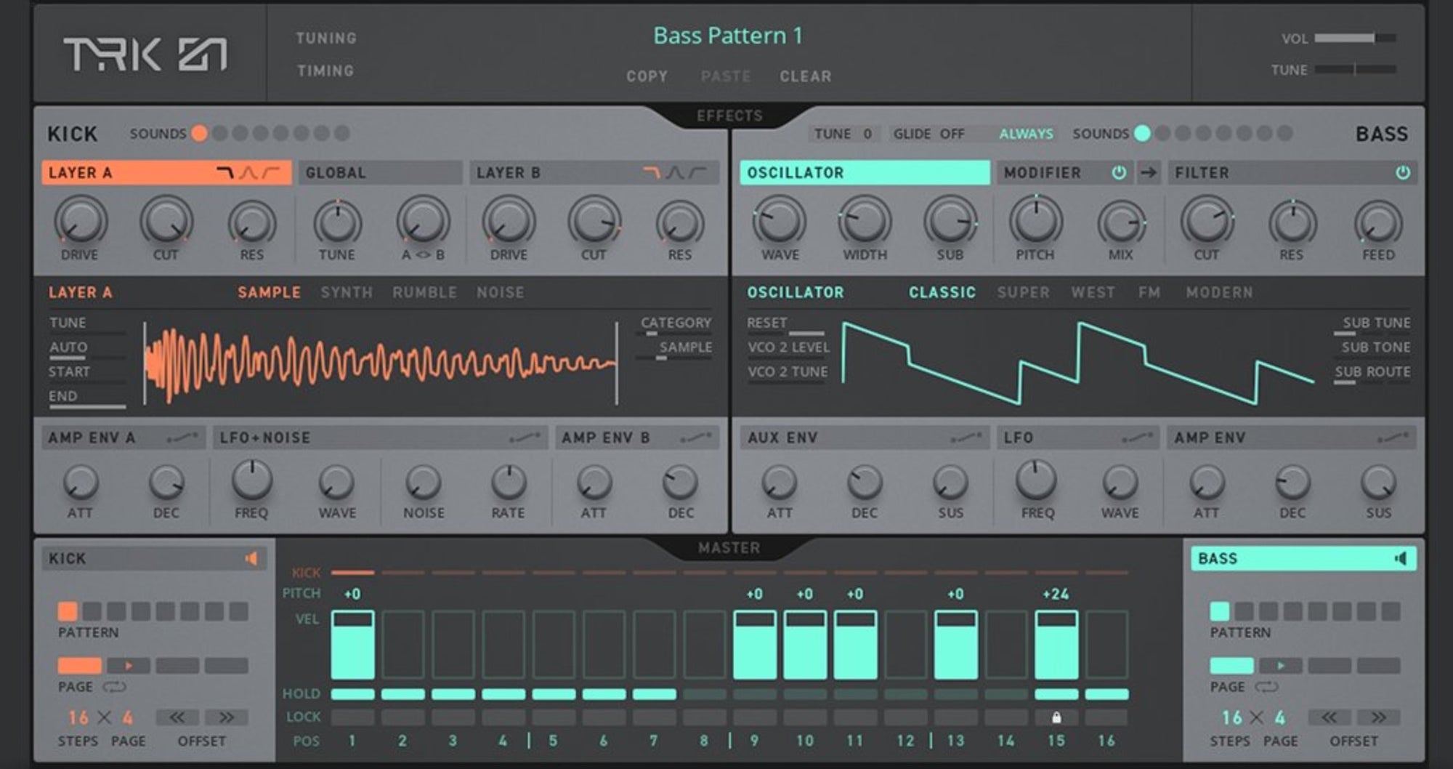The image size is (1453, 769).
Task: Switch oscillator type to FM
Action: coord(1149,292)
